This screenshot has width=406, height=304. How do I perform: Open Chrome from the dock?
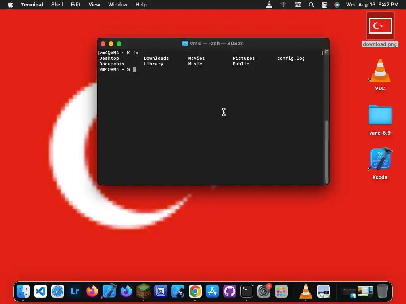point(195,291)
